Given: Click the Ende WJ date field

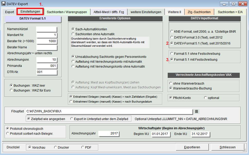Looking at the screenshot, I should pyautogui.click(x=200, y=134).
